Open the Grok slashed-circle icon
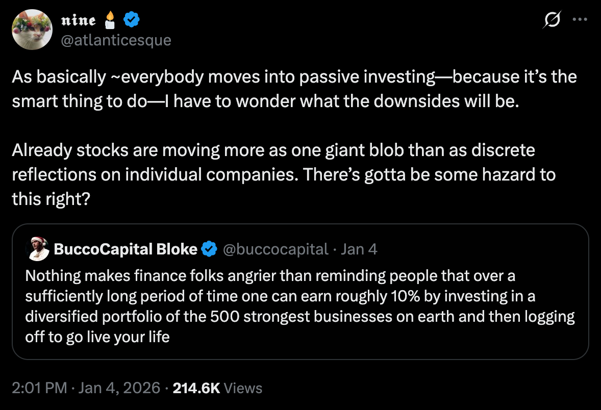The height and width of the screenshot is (410, 601). pos(554,21)
